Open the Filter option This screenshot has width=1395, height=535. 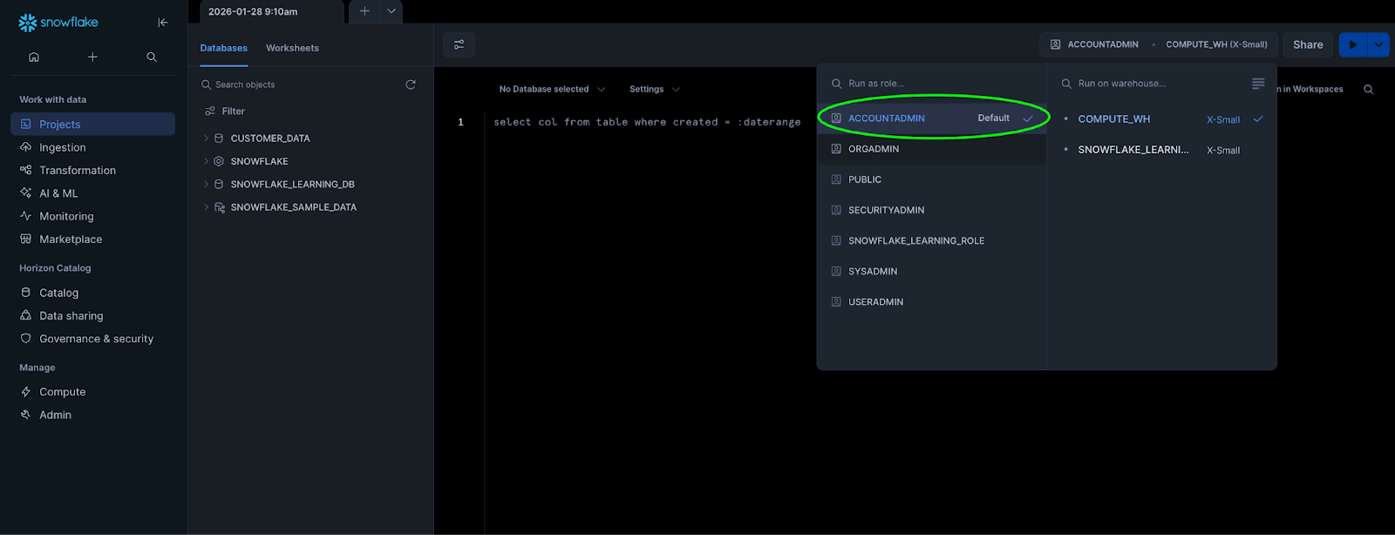pos(225,111)
